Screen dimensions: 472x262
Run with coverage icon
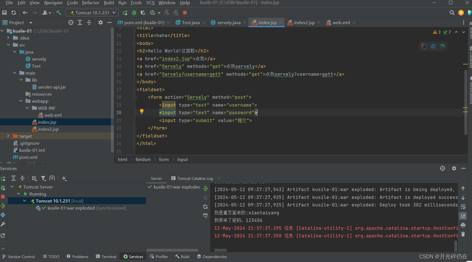(143, 13)
